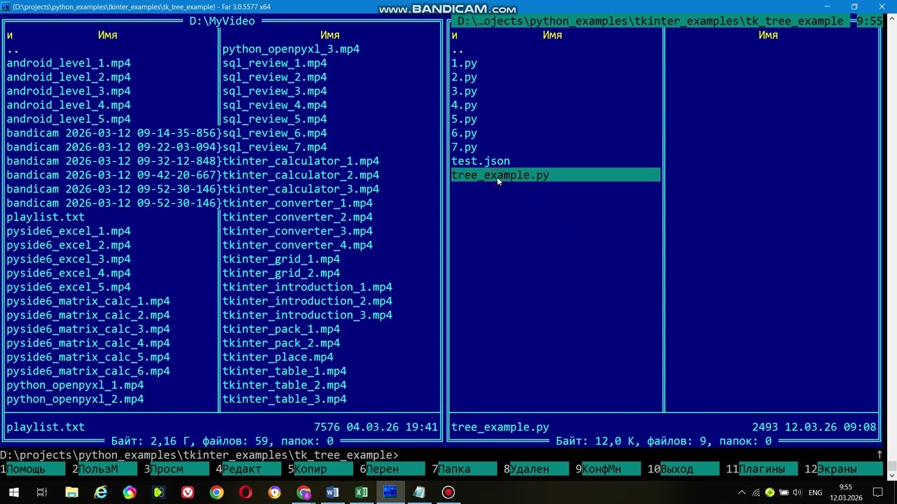Select tkinter_converter_4.mp4
The image size is (897, 504).
pos(298,245)
